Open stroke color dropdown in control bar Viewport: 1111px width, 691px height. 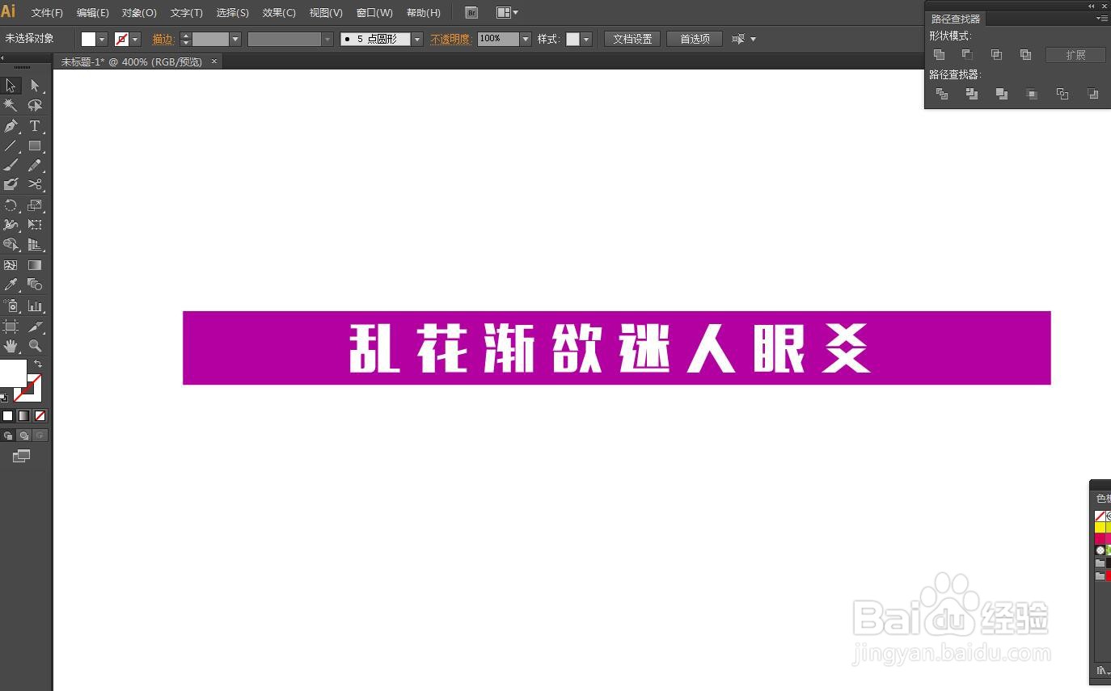pos(136,39)
